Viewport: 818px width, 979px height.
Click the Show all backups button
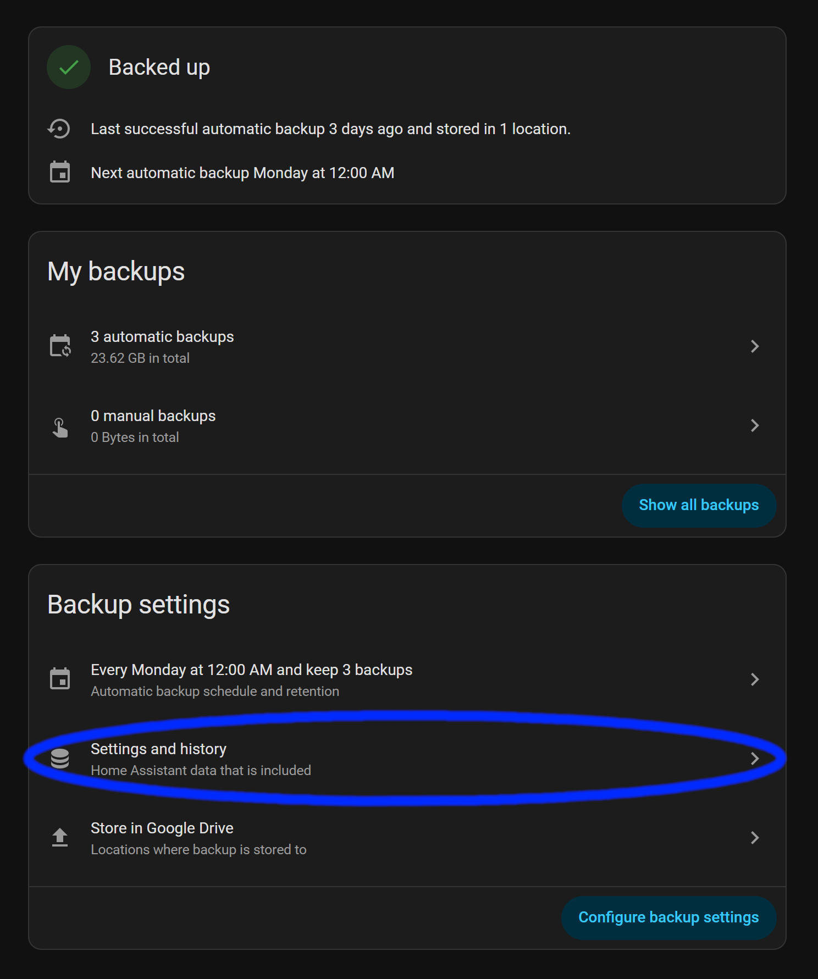tap(699, 505)
